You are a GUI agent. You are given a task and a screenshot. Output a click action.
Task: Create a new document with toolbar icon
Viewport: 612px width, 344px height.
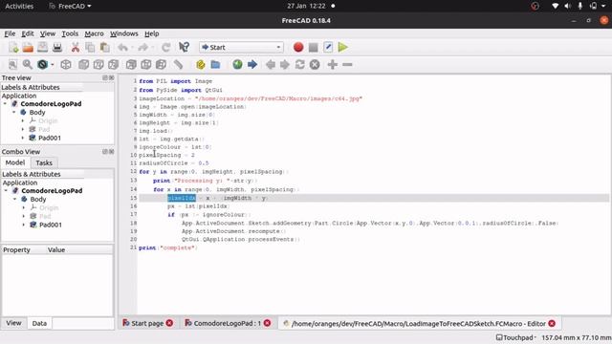13,48
